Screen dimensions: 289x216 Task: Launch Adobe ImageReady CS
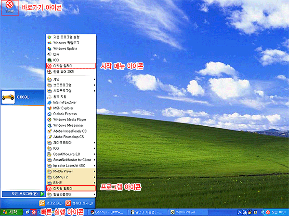(70, 131)
